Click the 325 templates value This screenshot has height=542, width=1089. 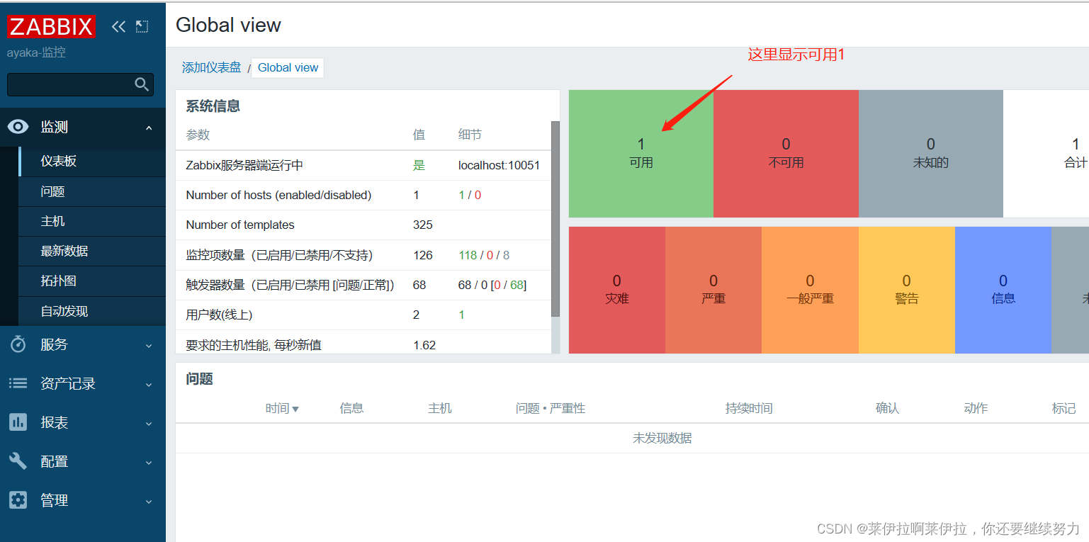tap(423, 225)
